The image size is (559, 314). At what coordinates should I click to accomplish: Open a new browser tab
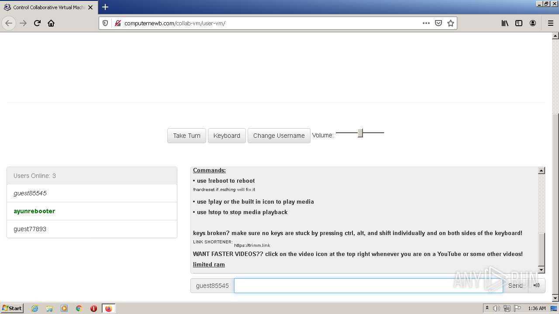[105, 7]
